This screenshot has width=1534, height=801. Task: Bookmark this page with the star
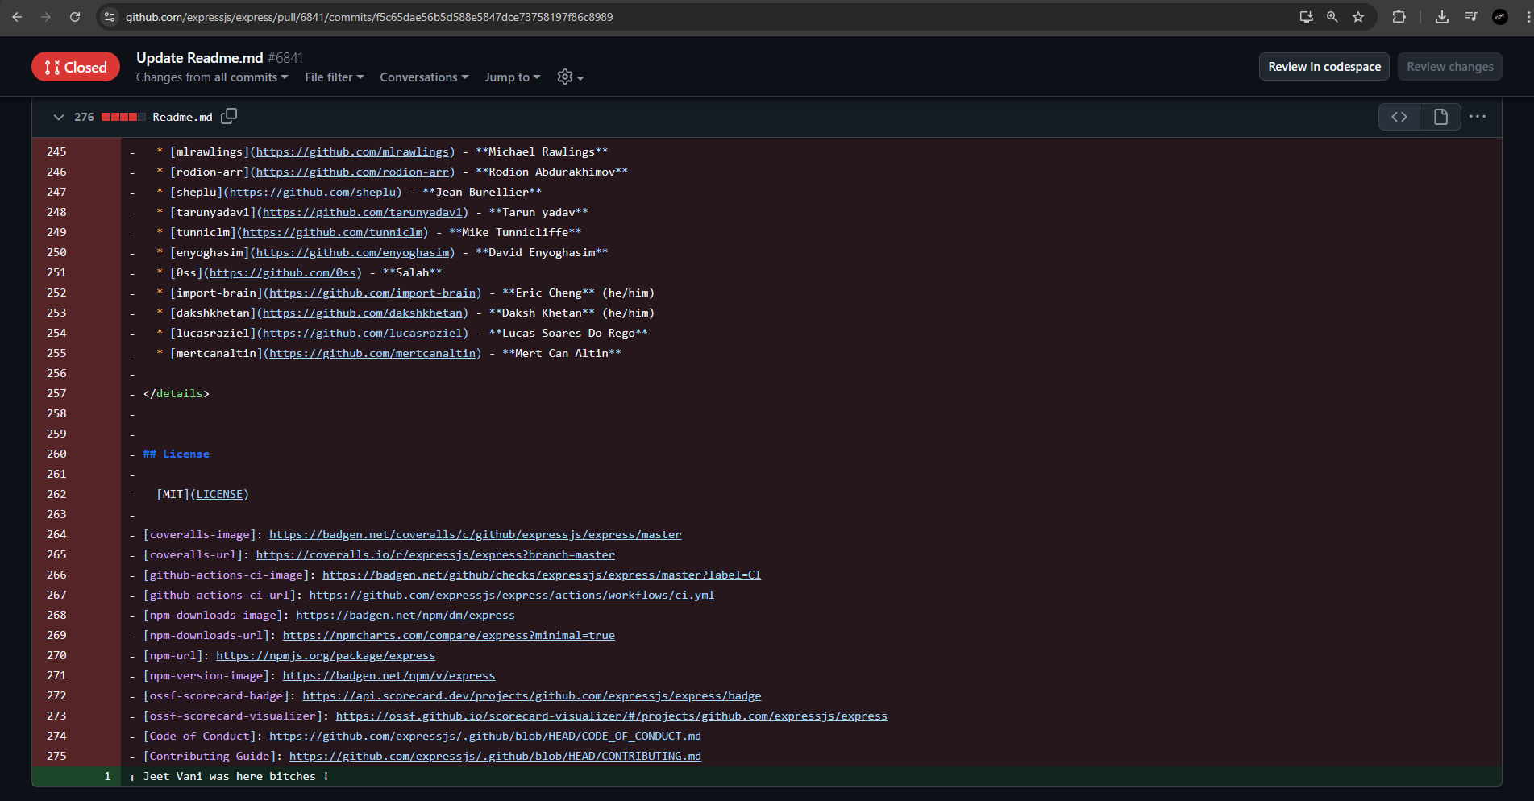(x=1359, y=16)
